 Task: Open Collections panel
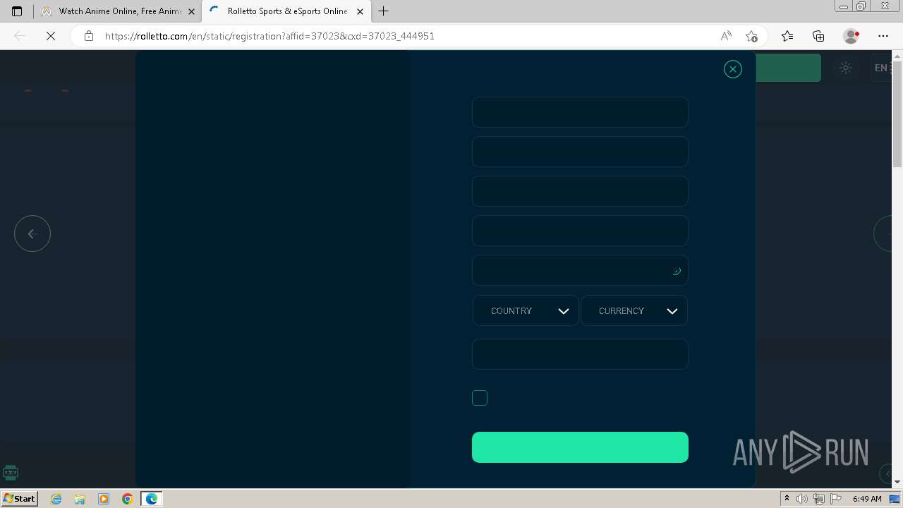pos(818,36)
